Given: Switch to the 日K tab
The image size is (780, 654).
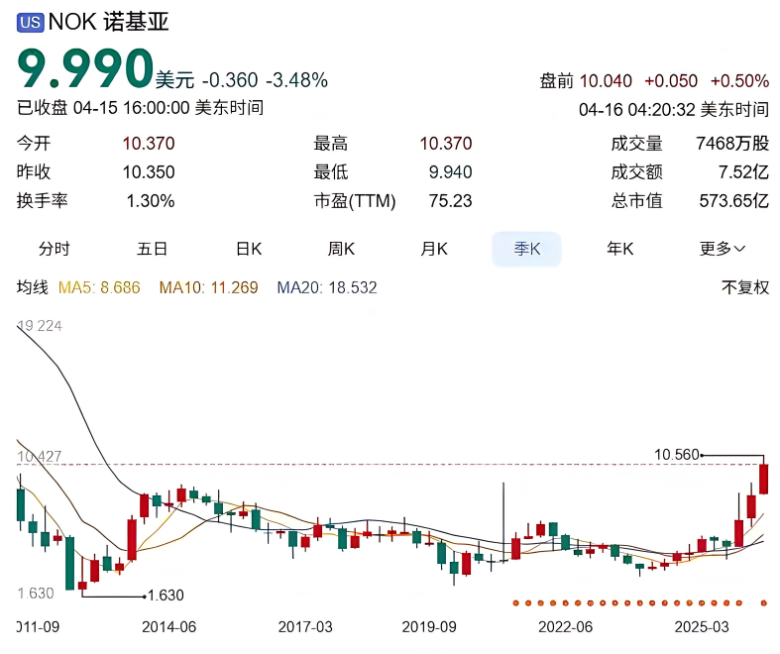Looking at the screenshot, I should coord(248,249).
